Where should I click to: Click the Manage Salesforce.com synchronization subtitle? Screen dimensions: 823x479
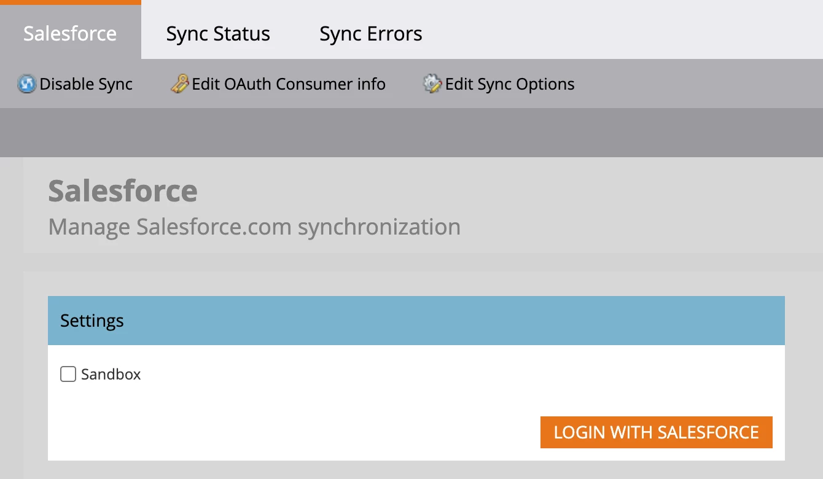point(254,227)
